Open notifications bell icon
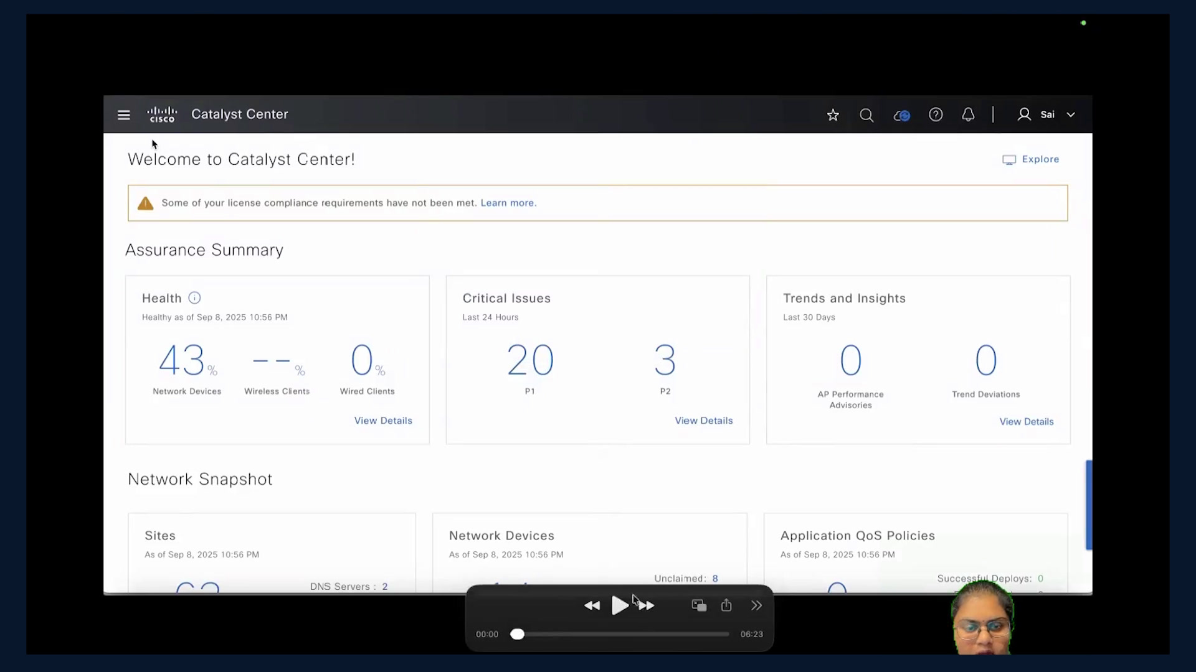The width and height of the screenshot is (1196, 672). 968,114
